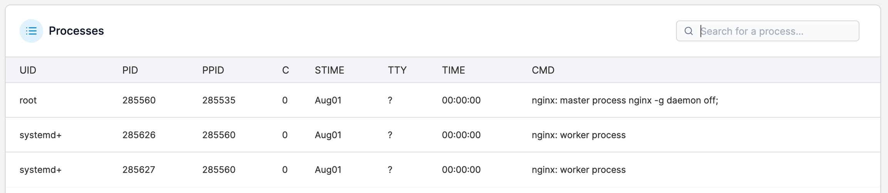Click the Processes list icon

click(x=31, y=31)
